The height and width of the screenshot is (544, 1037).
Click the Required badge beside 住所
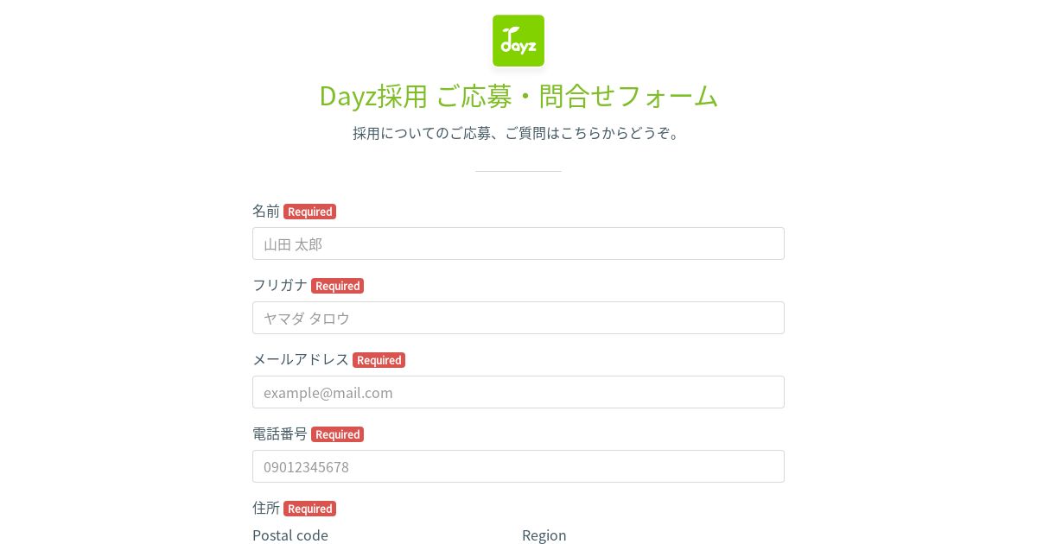click(309, 509)
